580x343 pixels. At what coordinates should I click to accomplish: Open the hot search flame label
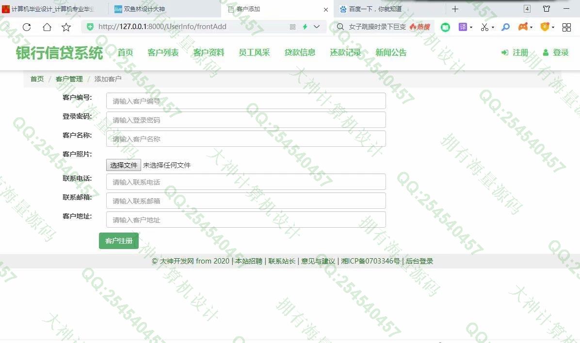coord(420,27)
